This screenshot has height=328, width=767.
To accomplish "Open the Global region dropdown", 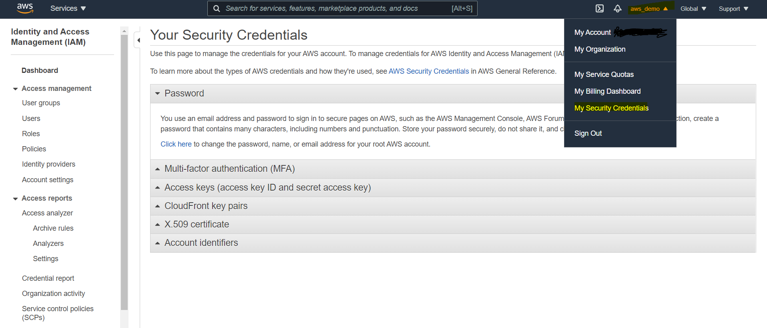I will click(x=693, y=8).
